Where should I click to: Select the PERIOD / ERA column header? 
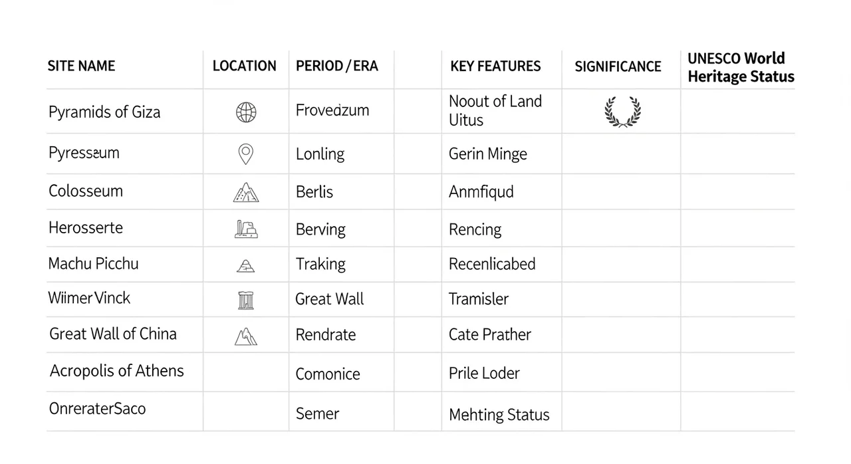click(x=336, y=66)
